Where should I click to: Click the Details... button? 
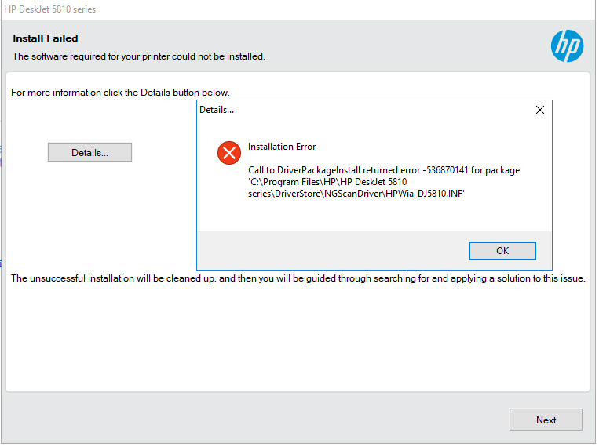(x=89, y=152)
